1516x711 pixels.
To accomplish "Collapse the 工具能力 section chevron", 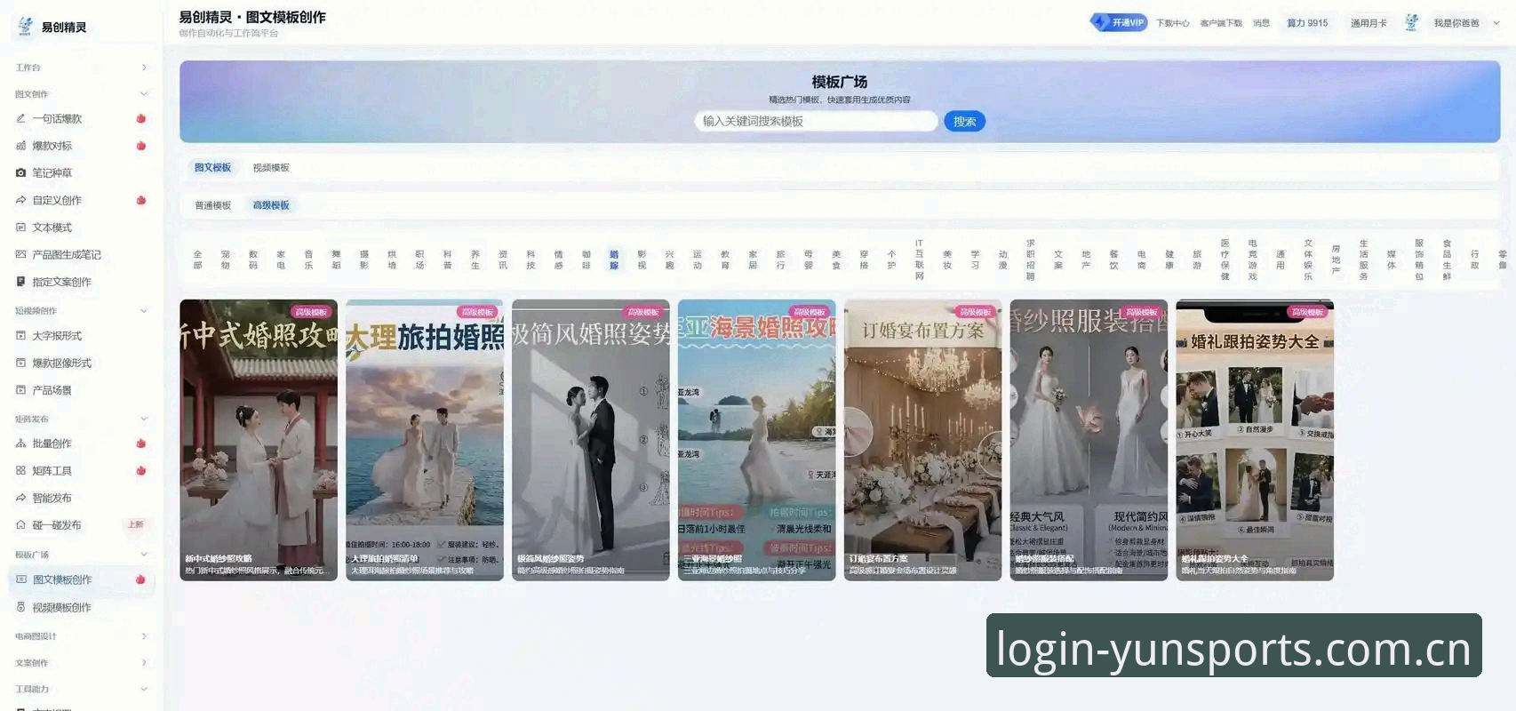I will pyautogui.click(x=144, y=689).
